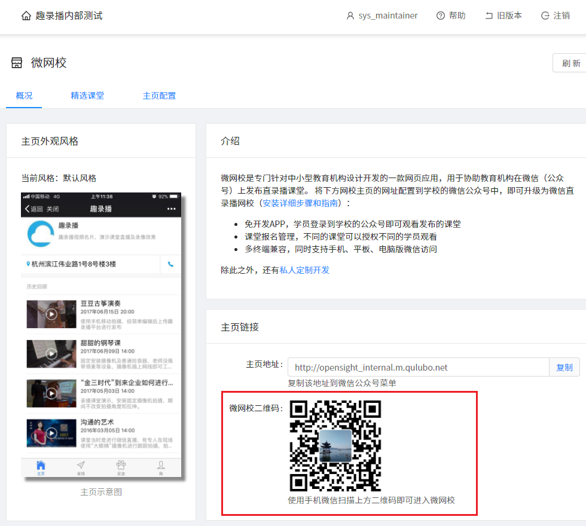Image resolution: width=586 pixels, height=526 pixels.
Task: Play the 沟通的艺术 video thumbnail
Action: pyautogui.click(x=51, y=433)
